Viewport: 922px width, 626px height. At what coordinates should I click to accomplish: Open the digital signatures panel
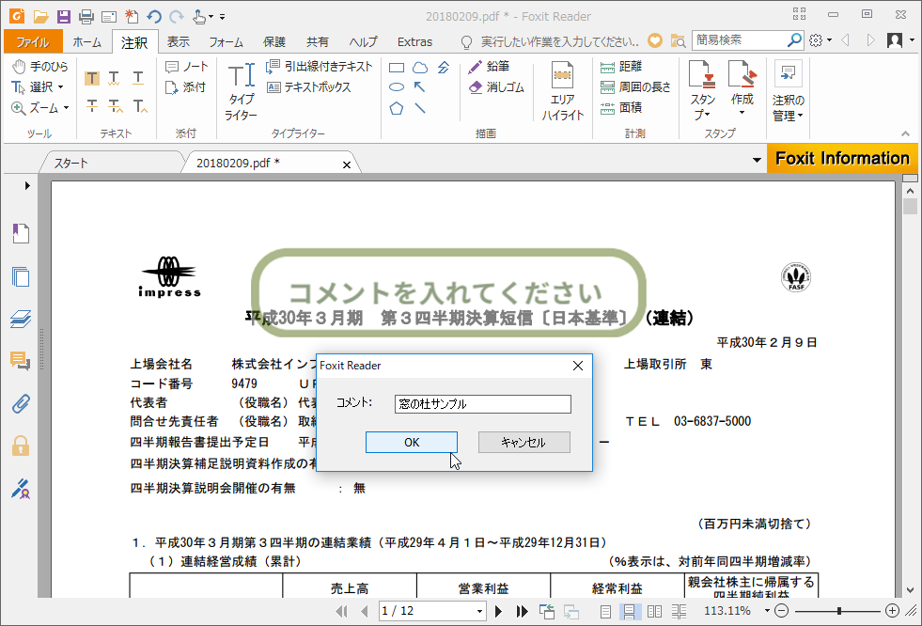(x=21, y=489)
